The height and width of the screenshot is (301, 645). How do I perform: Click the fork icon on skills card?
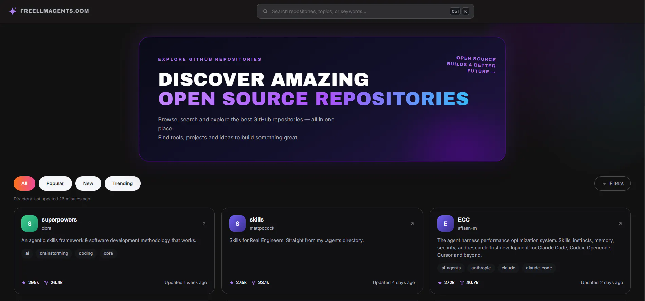coord(254,283)
